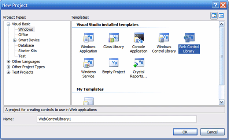Click the Cancel button
Screen dimensions: 229x140
(x=212, y=132)
